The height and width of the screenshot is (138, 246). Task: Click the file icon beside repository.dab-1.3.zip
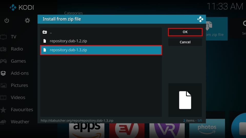pos(45,50)
